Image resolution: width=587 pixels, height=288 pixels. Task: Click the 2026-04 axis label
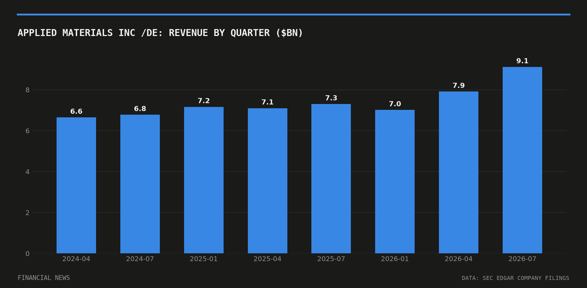point(459,259)
